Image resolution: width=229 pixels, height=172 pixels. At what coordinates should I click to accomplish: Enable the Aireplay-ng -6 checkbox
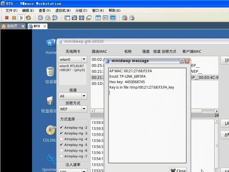(61, 150)
